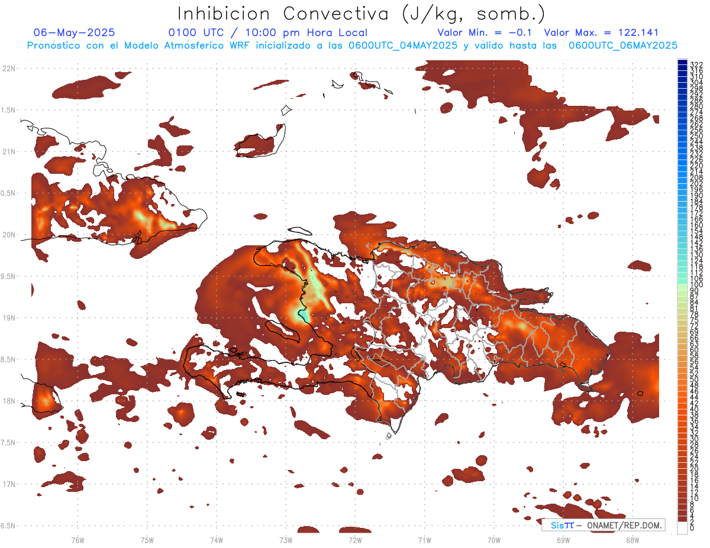
Task: Click '0100 UTC / 10:00 pm Hora Local'
Action: tap(267, 33)
